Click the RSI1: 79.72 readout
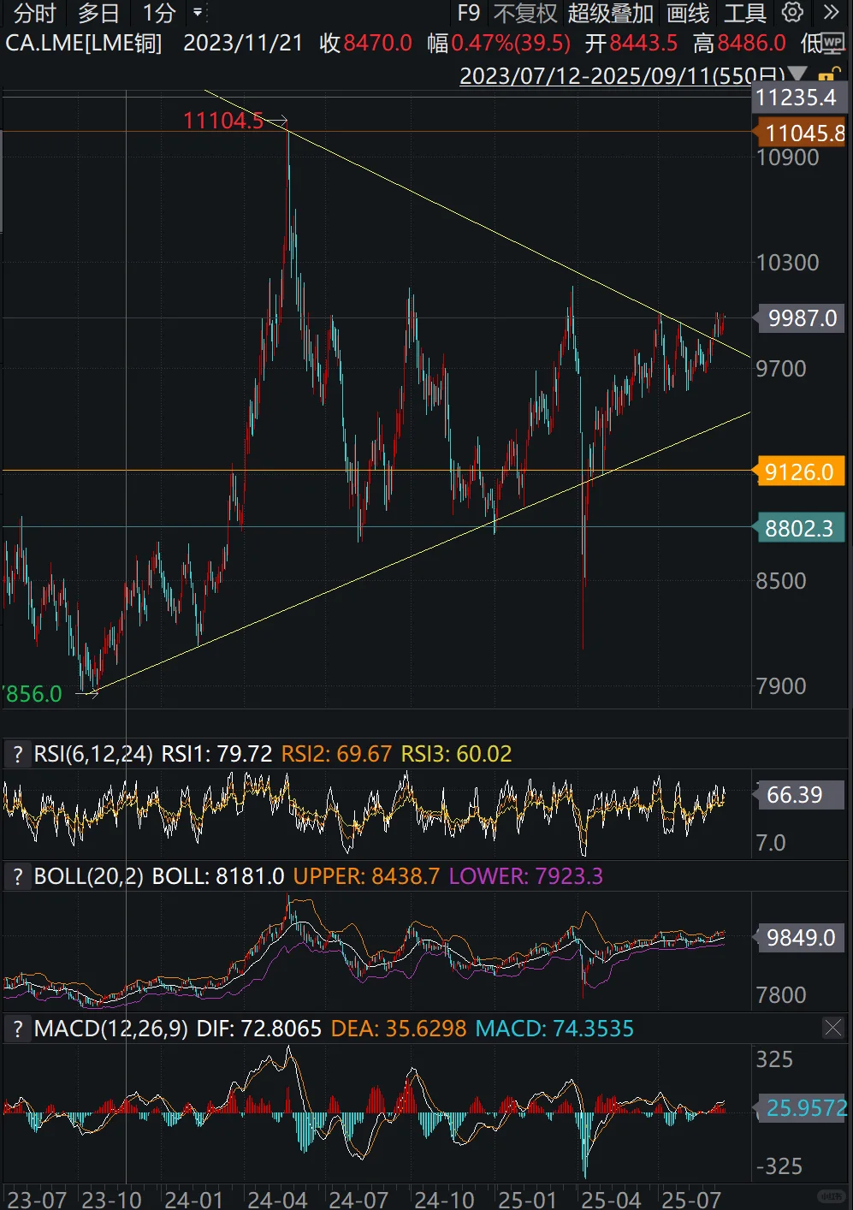The width and height of the screenshot is (853, 1210). click(x=216, y=754)
